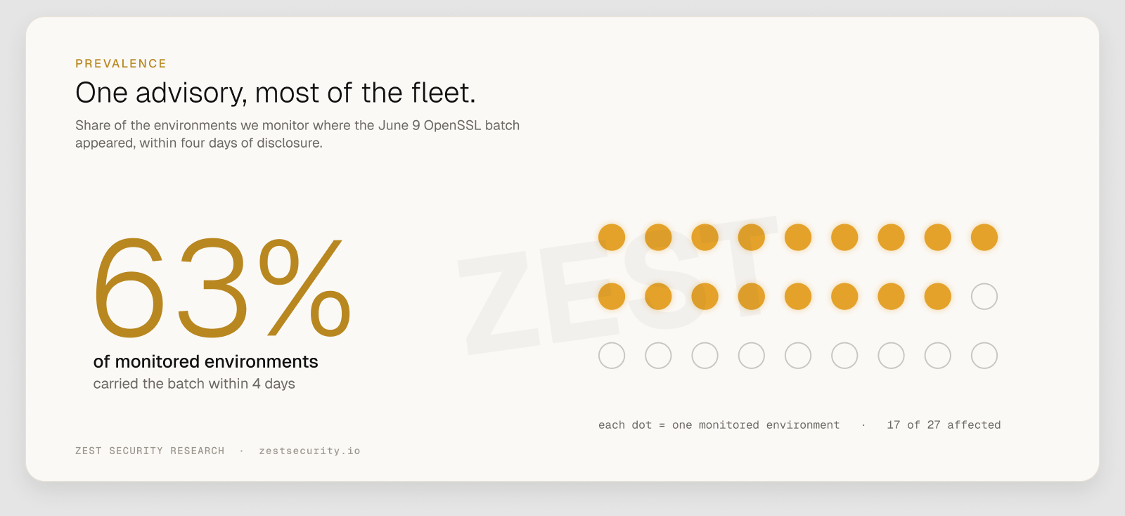Click the fifth empty dot in bottom row
This screenshot has width=1125, height=516.
point(798,356)
